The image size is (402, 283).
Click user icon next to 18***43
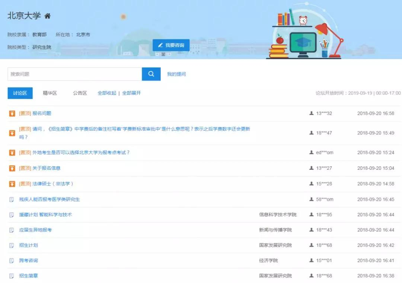pos(312,230)
